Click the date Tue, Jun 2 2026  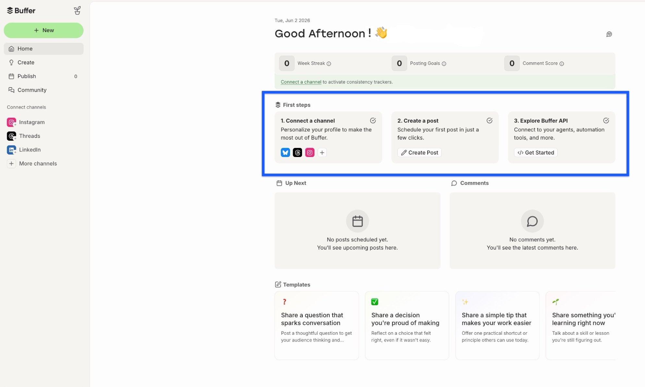click(292, 20)
